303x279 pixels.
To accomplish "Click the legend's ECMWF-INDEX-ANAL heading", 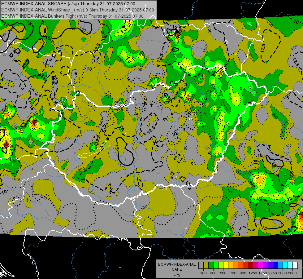I will [x=177, y=264].
